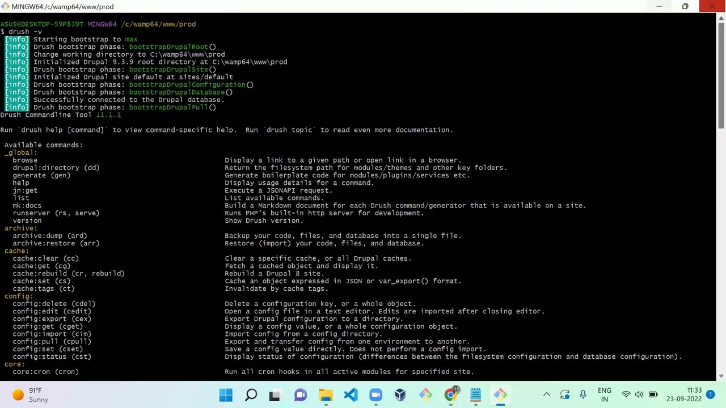Show hidden system tray icons
The image size is (726, 408).
(546, 395)
